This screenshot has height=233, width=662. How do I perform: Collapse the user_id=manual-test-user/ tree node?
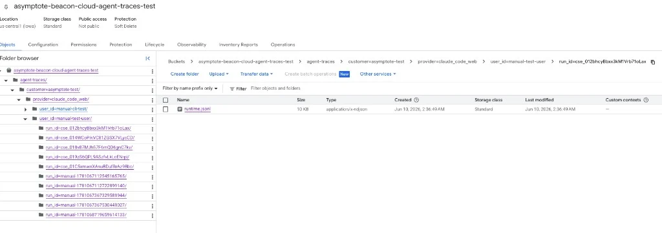(25, 119)
